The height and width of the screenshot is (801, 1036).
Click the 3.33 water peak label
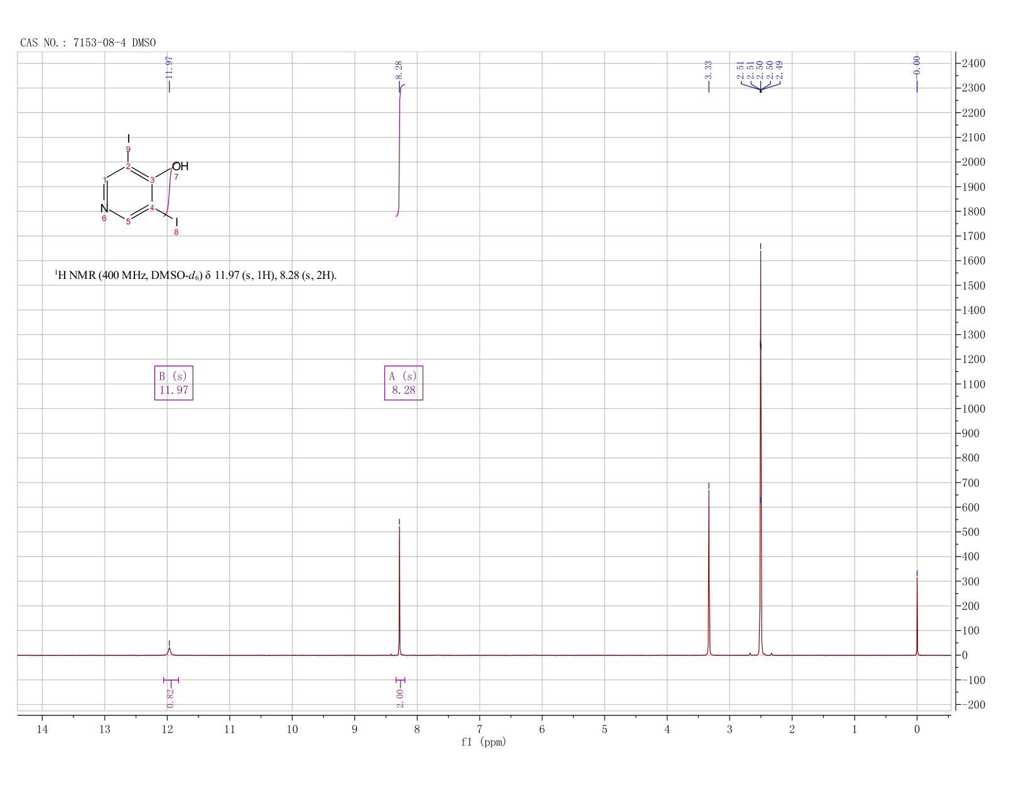[708, 70]
